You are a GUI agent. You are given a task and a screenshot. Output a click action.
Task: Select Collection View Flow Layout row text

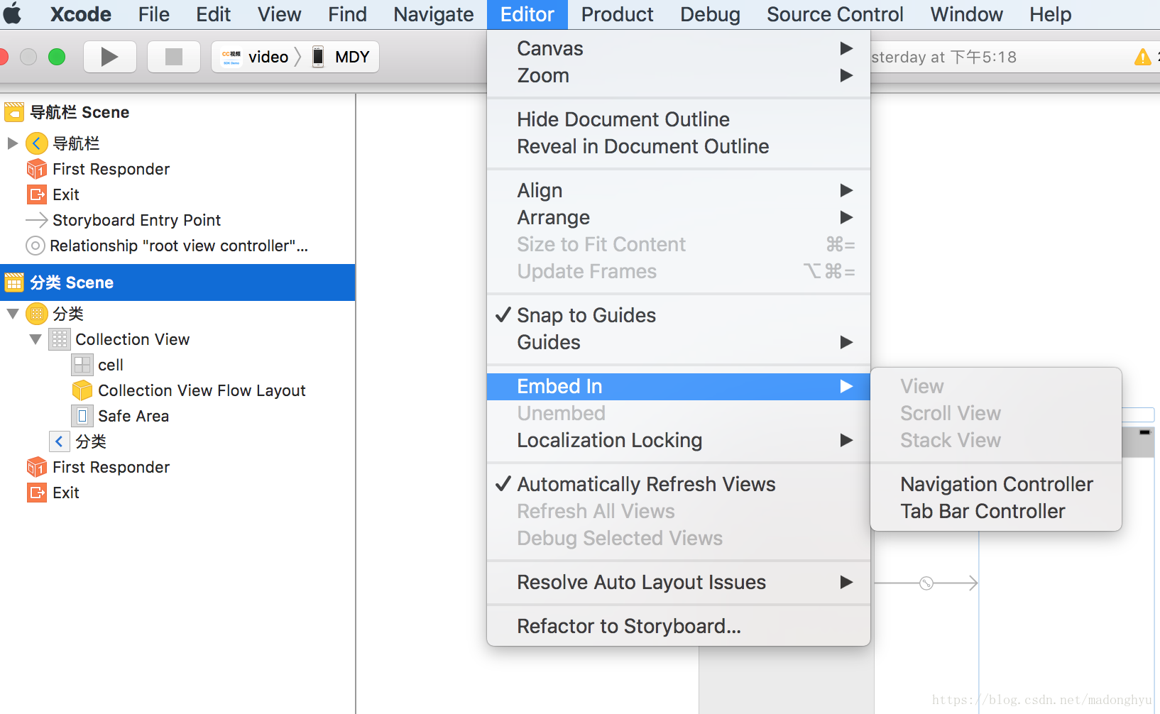coord(202,390)
